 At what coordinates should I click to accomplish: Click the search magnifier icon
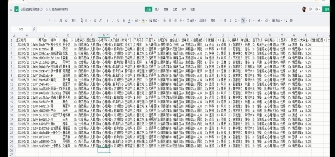pyautogui.click(x=286, y=21)
